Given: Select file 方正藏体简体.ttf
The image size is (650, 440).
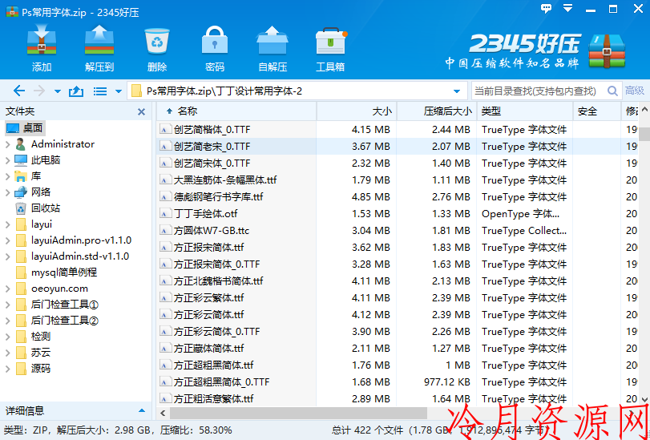Looking at the screenshot, I should coord(209,349).
